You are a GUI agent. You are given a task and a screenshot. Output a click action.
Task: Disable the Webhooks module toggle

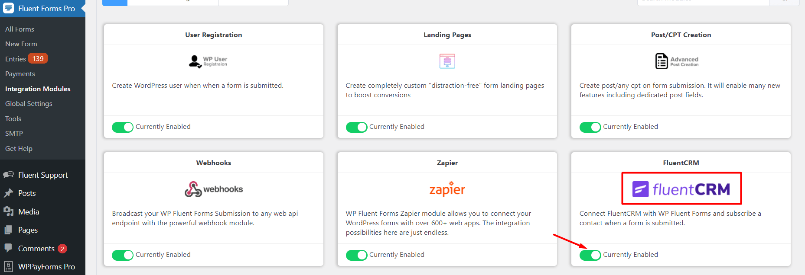tap(122, 255)
